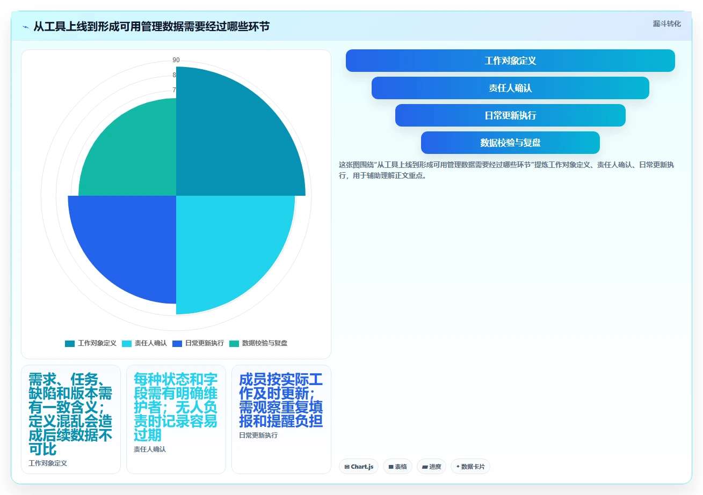
Task: Click the description paragraph starting 这张图围绕
Action: point(506,170)
